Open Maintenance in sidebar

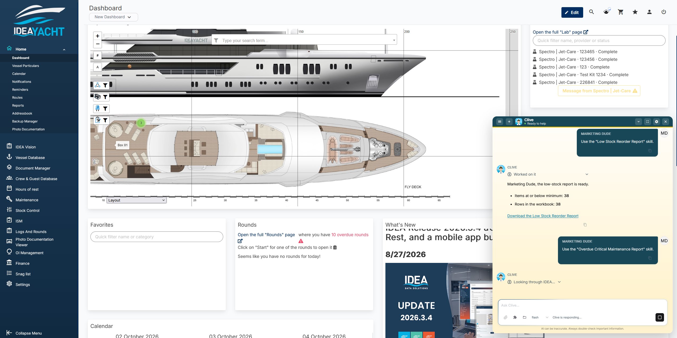(27, 200)
